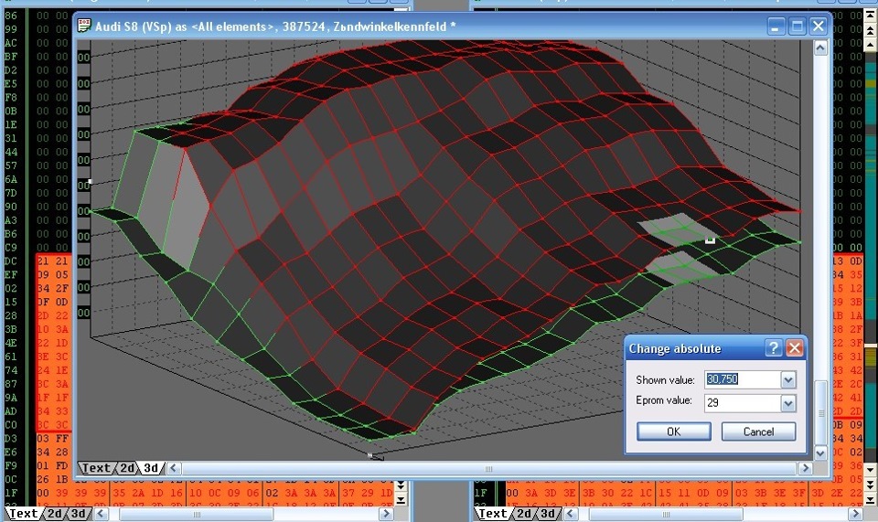
Task: Select the highlighted white cursor point on 3D surface
Action: [710, 240]
